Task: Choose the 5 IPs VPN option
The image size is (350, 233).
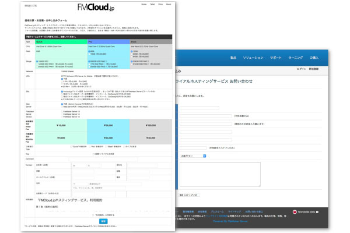Action: [62, 82]
